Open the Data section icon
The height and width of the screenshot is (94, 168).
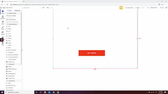coord(3,22)
